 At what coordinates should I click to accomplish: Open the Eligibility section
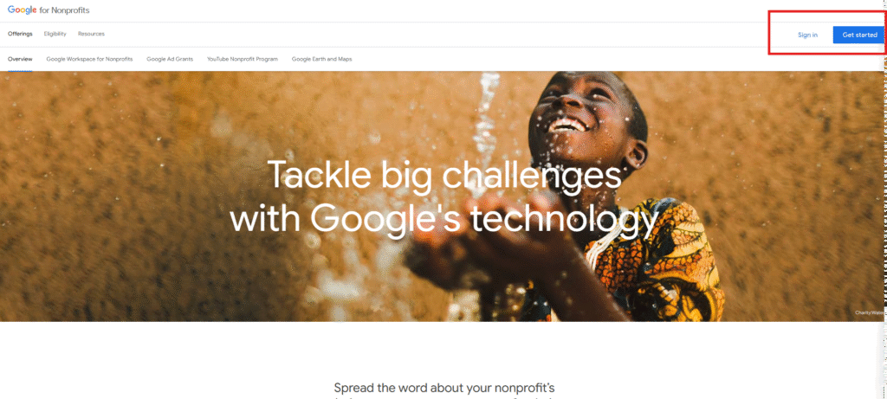tap(55, 34)
